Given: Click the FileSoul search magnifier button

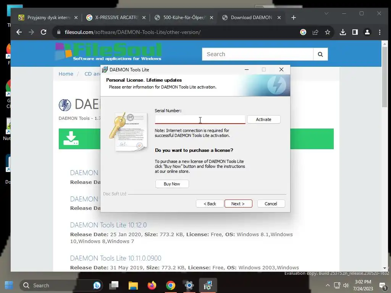Looking at the screenshot, I should (320, 54).
